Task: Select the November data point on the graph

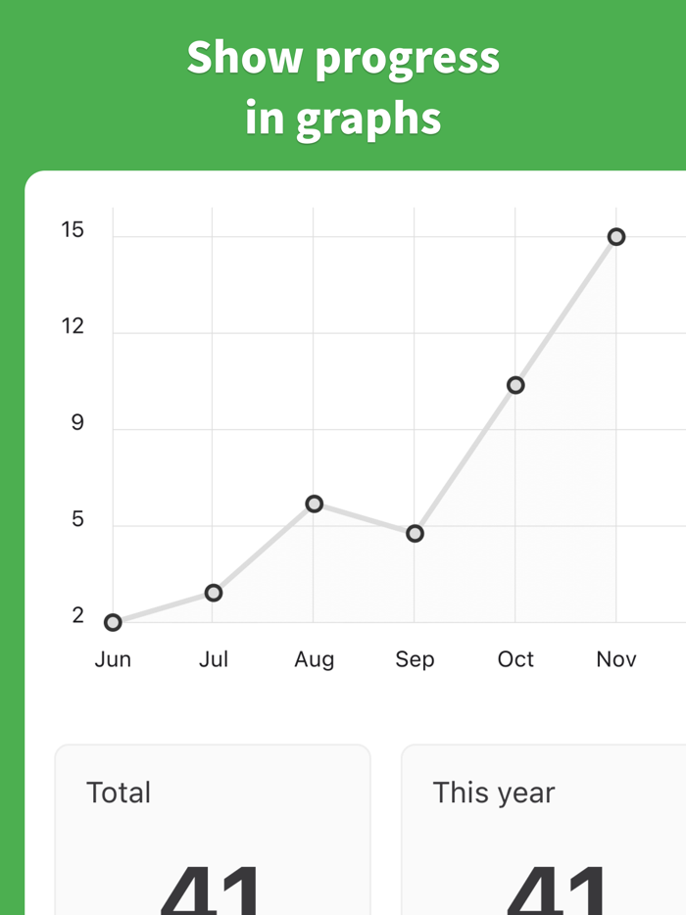Action: tap(616, 235)
